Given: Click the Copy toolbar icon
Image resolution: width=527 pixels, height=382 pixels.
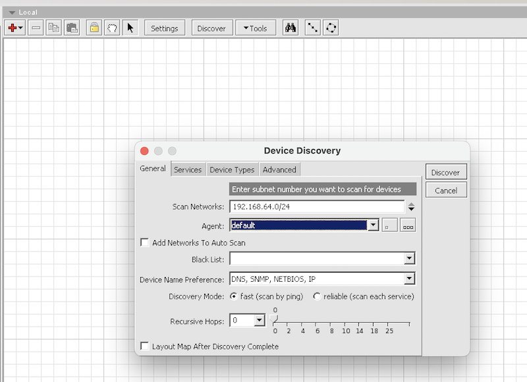Looking at the screenshot, I should (53, 28).
